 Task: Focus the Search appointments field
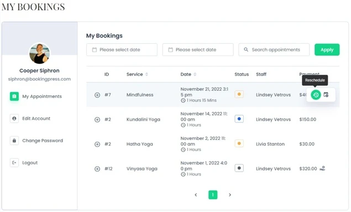coord(274,50)
